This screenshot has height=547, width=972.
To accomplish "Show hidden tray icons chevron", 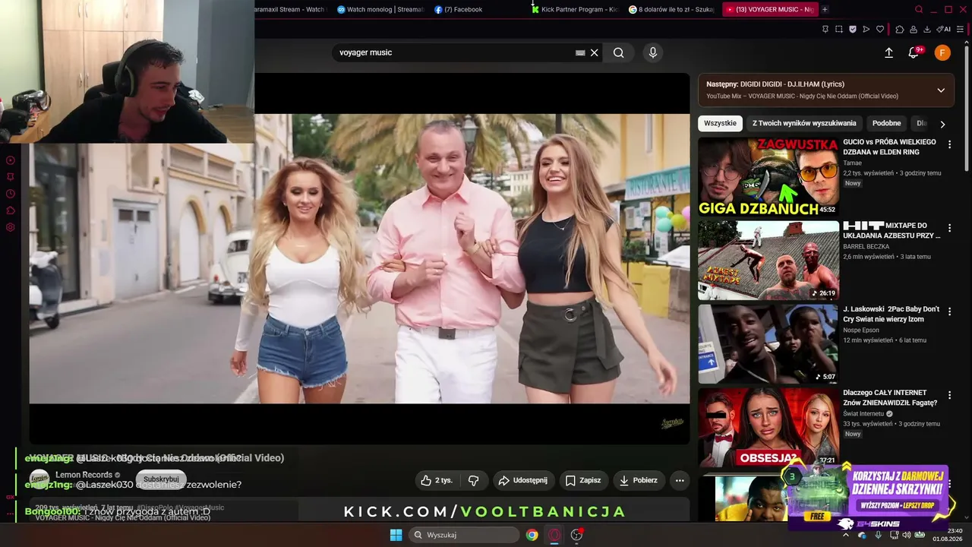I will click(x=846, y=535).
